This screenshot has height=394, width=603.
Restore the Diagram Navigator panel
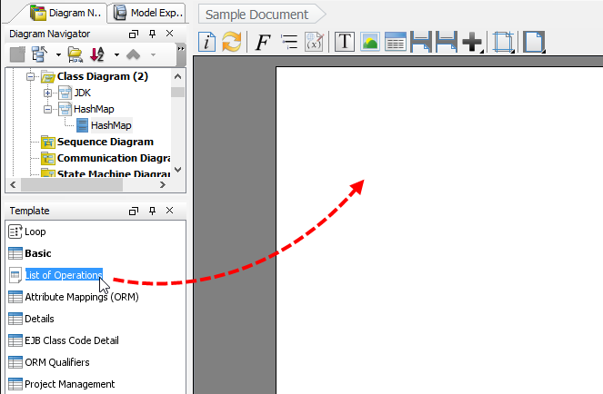134,34
